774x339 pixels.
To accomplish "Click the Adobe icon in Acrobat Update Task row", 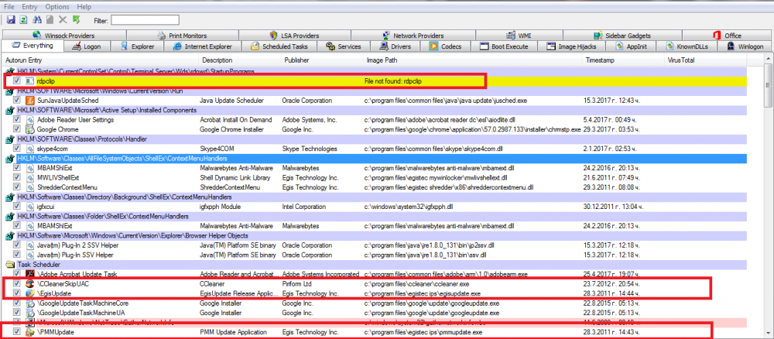I will tap(29, 274).
